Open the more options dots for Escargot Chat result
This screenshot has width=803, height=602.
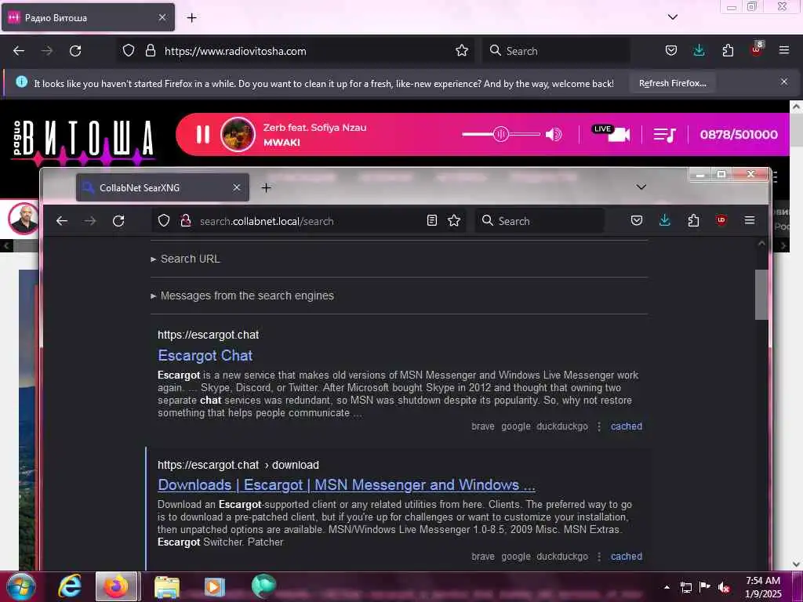[598, 426]
